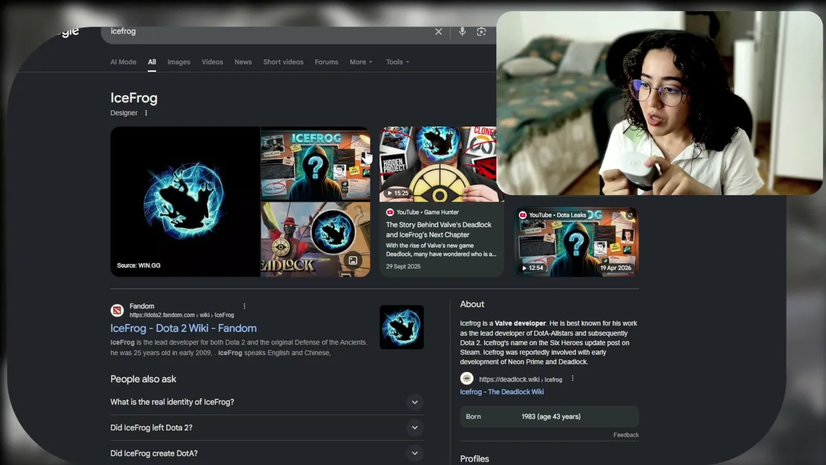Open "The Story Behind Valve's Deadlock" video title
Image resolution: width=826 pixels, height=465 pixels.
click(439, 230)
